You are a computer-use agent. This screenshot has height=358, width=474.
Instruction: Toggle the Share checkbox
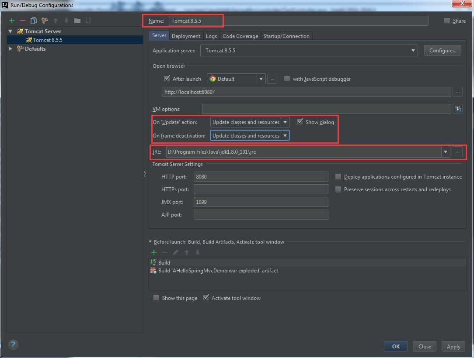point(447,21)
